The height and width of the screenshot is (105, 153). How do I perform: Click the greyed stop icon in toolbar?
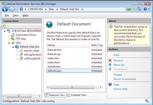click(134, 9)
